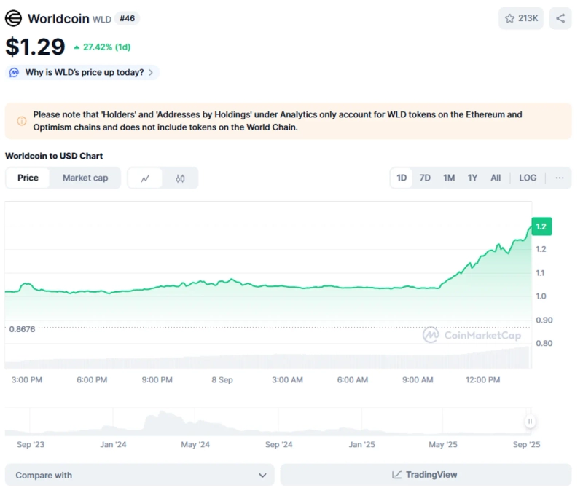
Task: Open the three-dots more options menu
Action: [x=559, y=178]
